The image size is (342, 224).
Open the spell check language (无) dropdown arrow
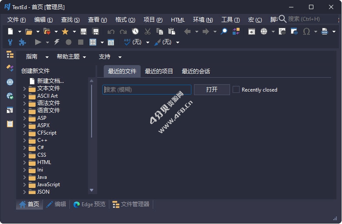tap(148, 42)
